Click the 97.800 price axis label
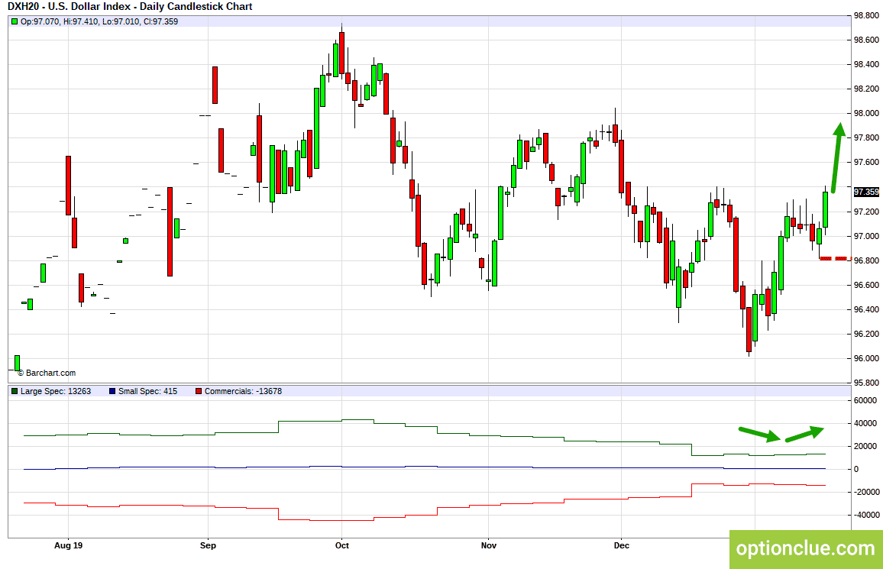The image size is (883, 569). [x=866, y=138]
